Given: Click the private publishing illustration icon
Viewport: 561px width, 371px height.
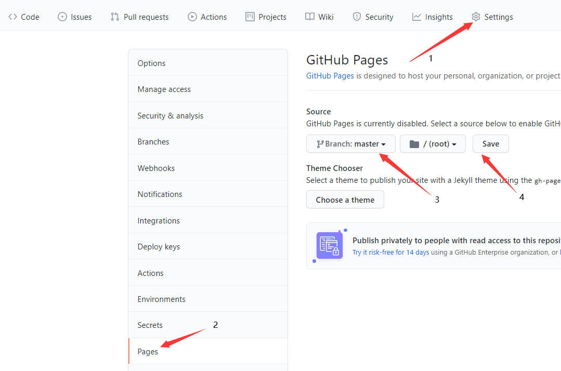Looking at the screenshot, I should click(x=330, y=246).
